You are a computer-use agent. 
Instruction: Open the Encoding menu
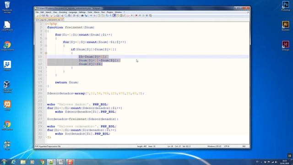pyautogui.click(x=63, y=12)
